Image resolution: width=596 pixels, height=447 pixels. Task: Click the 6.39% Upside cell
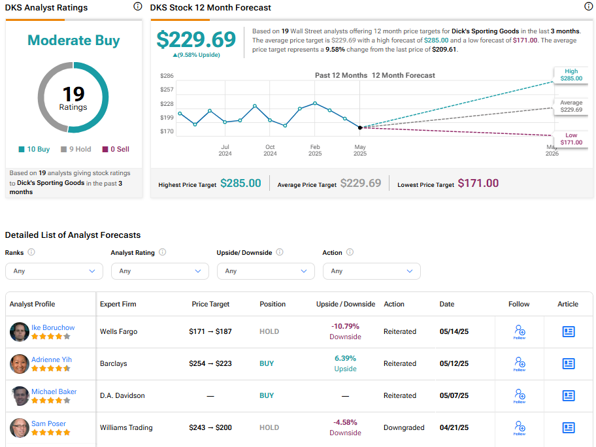point(345,363)
